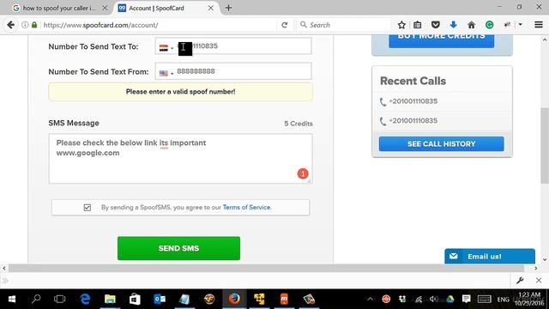This screenshot has height=309, width=549.
Task: Click the site information icon in address bar
Action: [25, 25]
